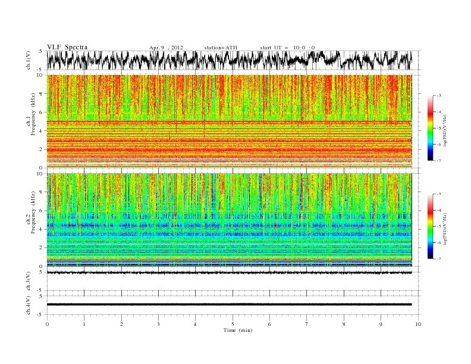Click the "ch.4(V)" axis label

coord(29,305)
